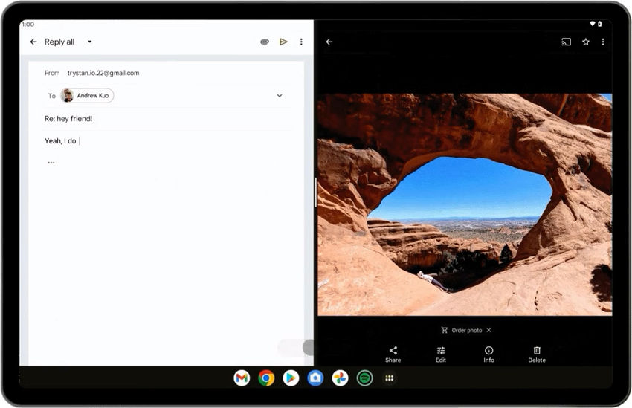Open Gmail compose overflow menu
The width and height of the screenshot is (632, 408).
[x=301, y=42]
